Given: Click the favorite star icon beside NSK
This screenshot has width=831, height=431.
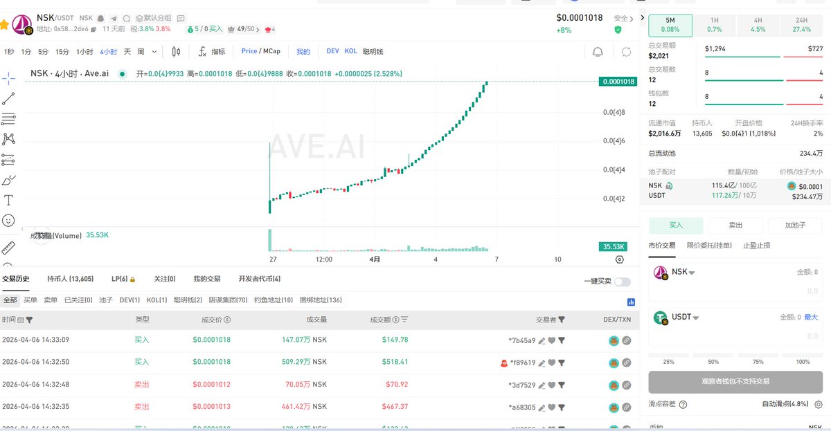Looking at the screenshot, I should click(3, 25).
